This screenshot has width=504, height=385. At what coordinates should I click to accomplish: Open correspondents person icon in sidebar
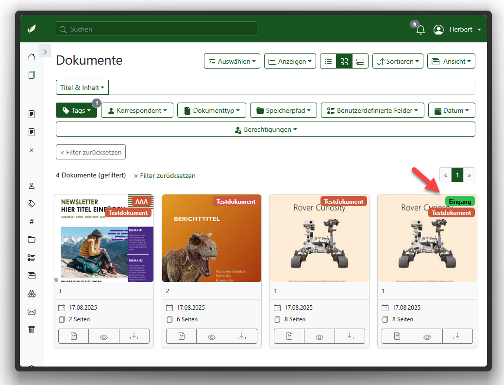(x=32, y=186)
